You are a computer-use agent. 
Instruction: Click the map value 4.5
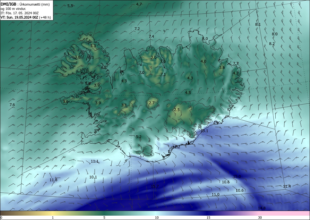click(188, 92)
